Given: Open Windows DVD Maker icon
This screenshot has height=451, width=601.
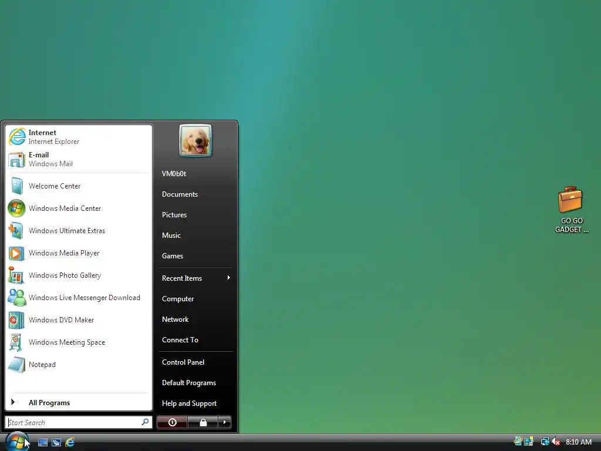Looking at the screenshot, I should [x=17, y=320].
